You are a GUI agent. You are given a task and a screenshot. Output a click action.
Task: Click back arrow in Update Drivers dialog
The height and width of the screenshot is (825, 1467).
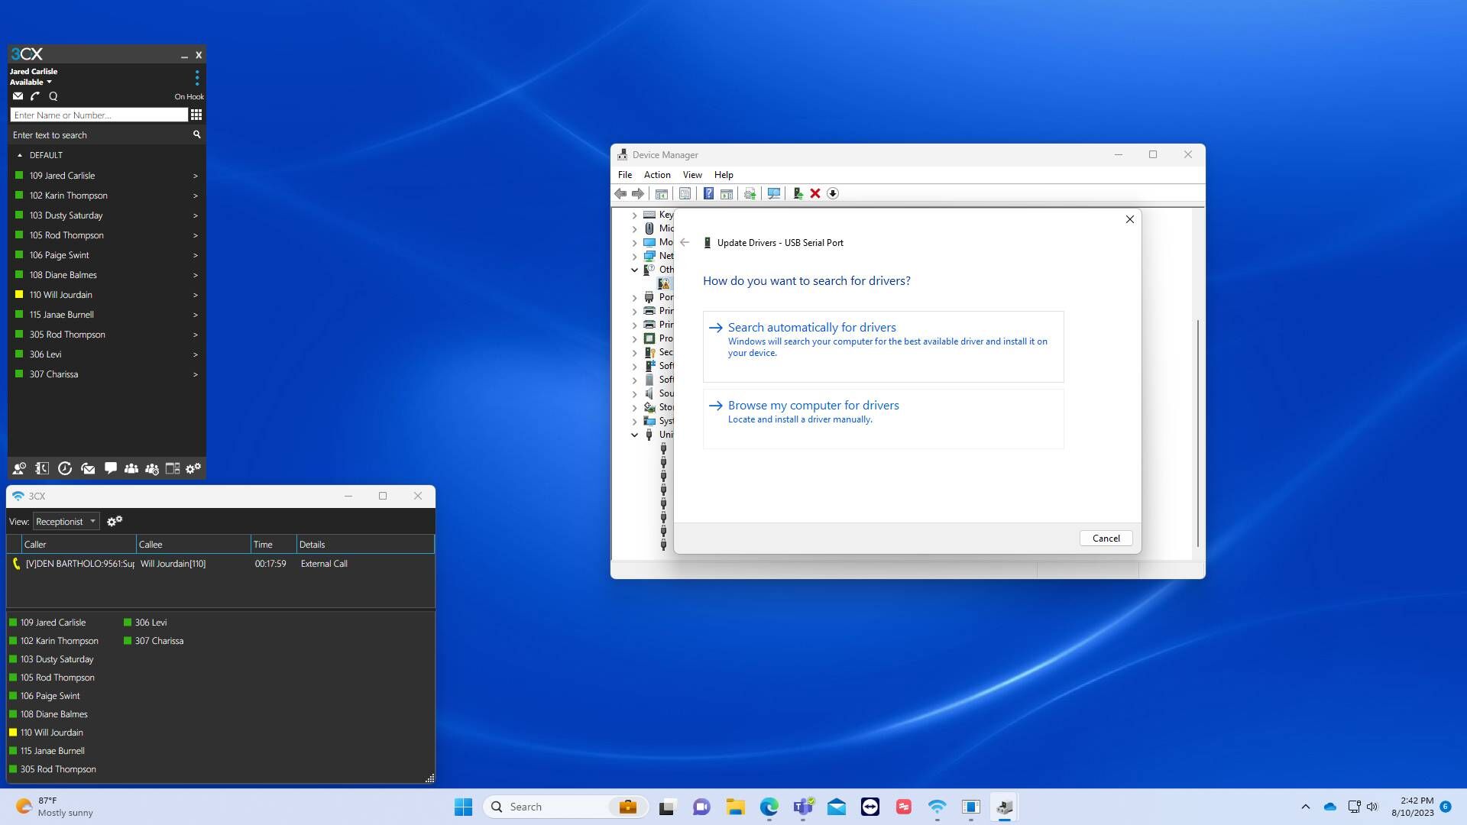[685, 243]
